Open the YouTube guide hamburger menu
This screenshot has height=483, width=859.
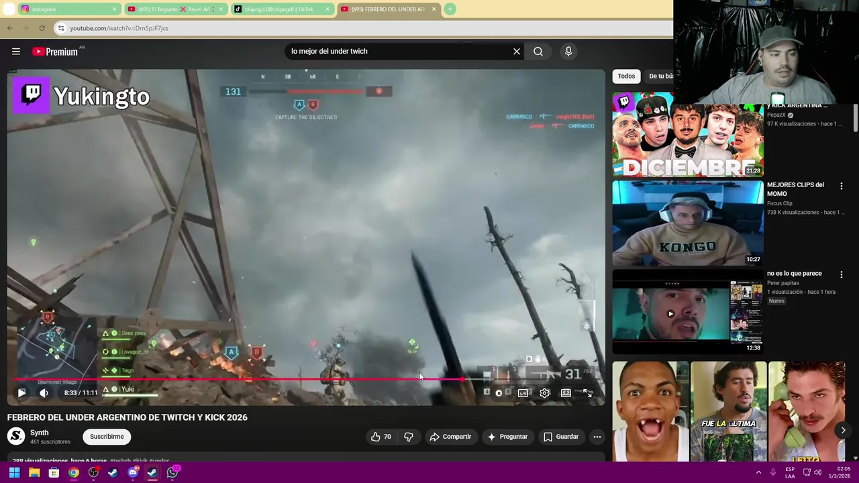point(16,52)
